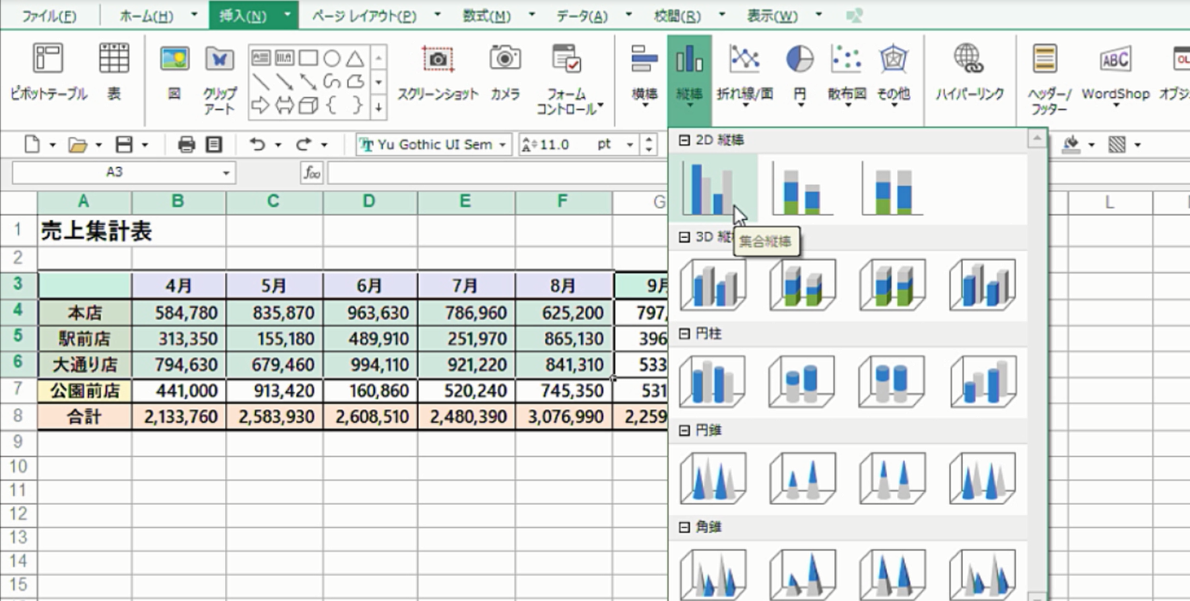
Task: Click the undo arrow icon
Action: 257,144
